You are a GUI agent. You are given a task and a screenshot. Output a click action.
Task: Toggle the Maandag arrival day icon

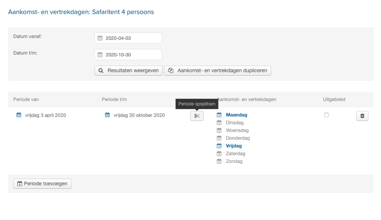pos(219,115)
